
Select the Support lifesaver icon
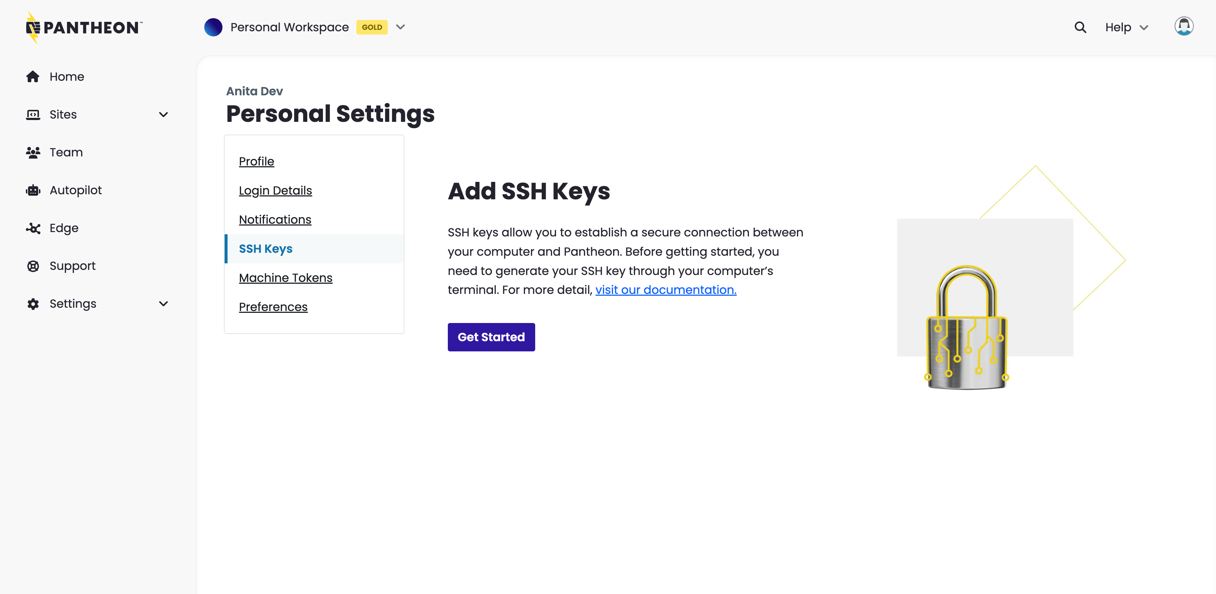point(33,266)
